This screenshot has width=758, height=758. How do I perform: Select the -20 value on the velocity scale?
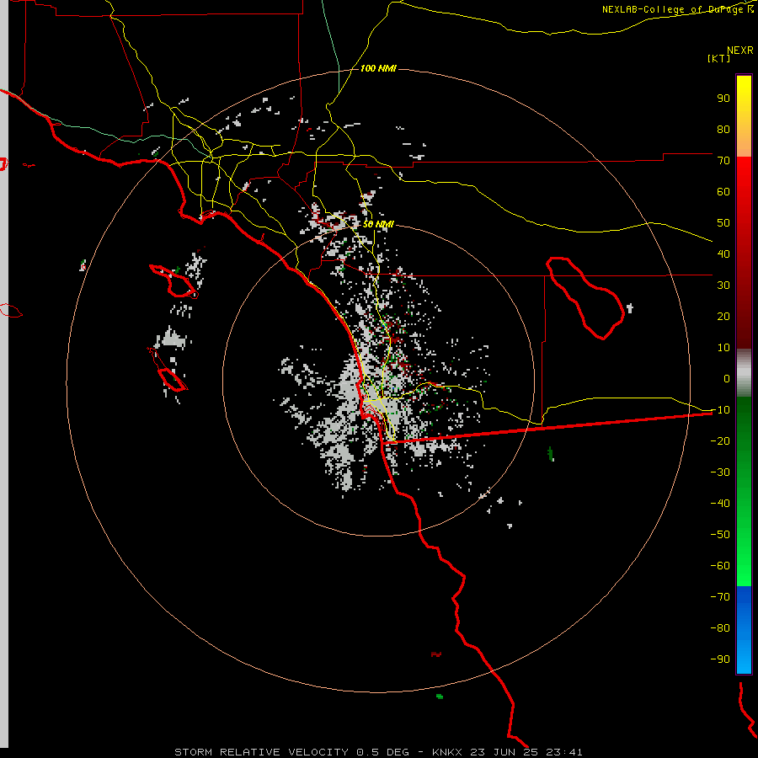point(720,440)
